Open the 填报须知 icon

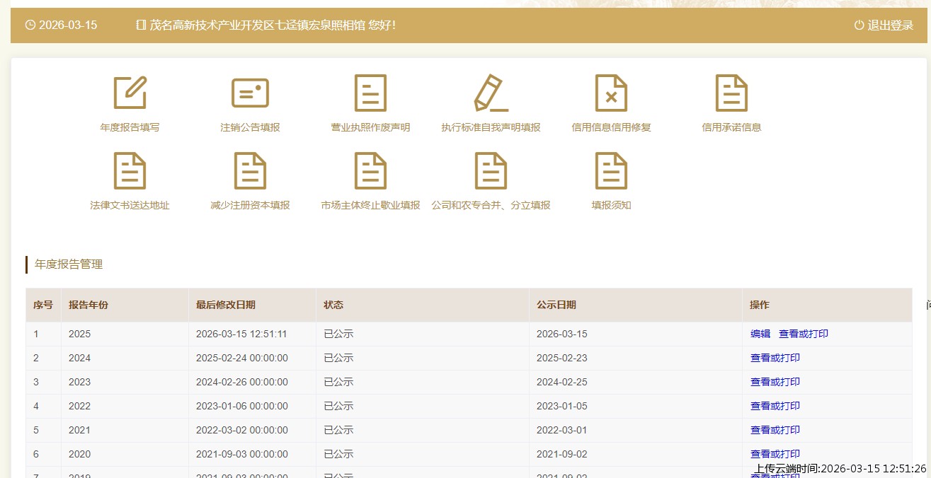pos(611,171)
